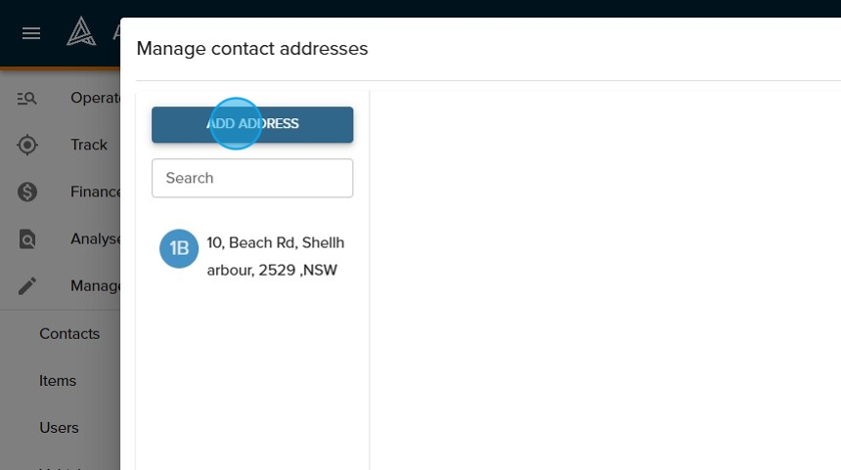Click the Track crosshair icon

[x=27, y=145]
